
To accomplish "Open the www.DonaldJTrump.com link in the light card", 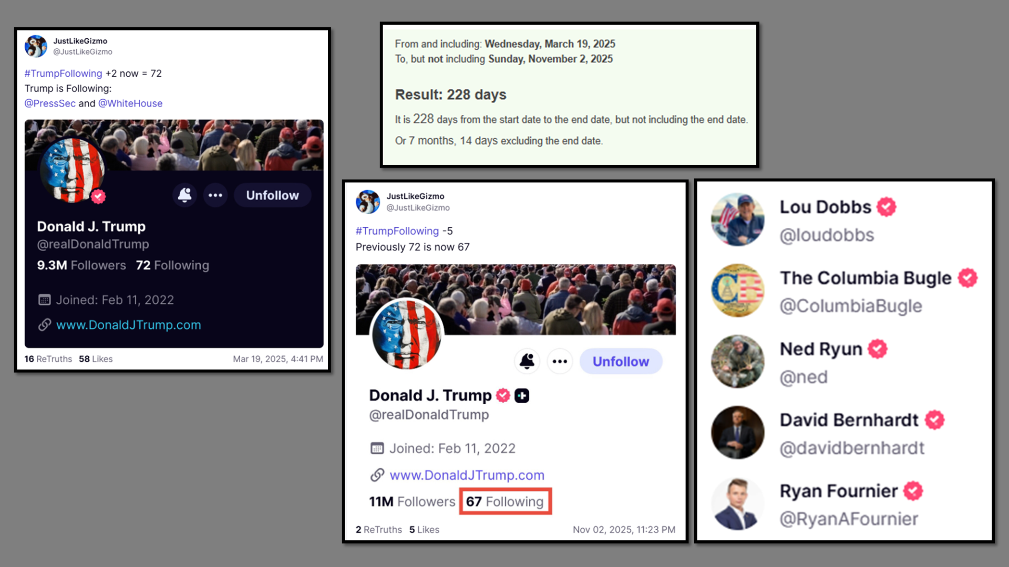I will coord(467,475).
